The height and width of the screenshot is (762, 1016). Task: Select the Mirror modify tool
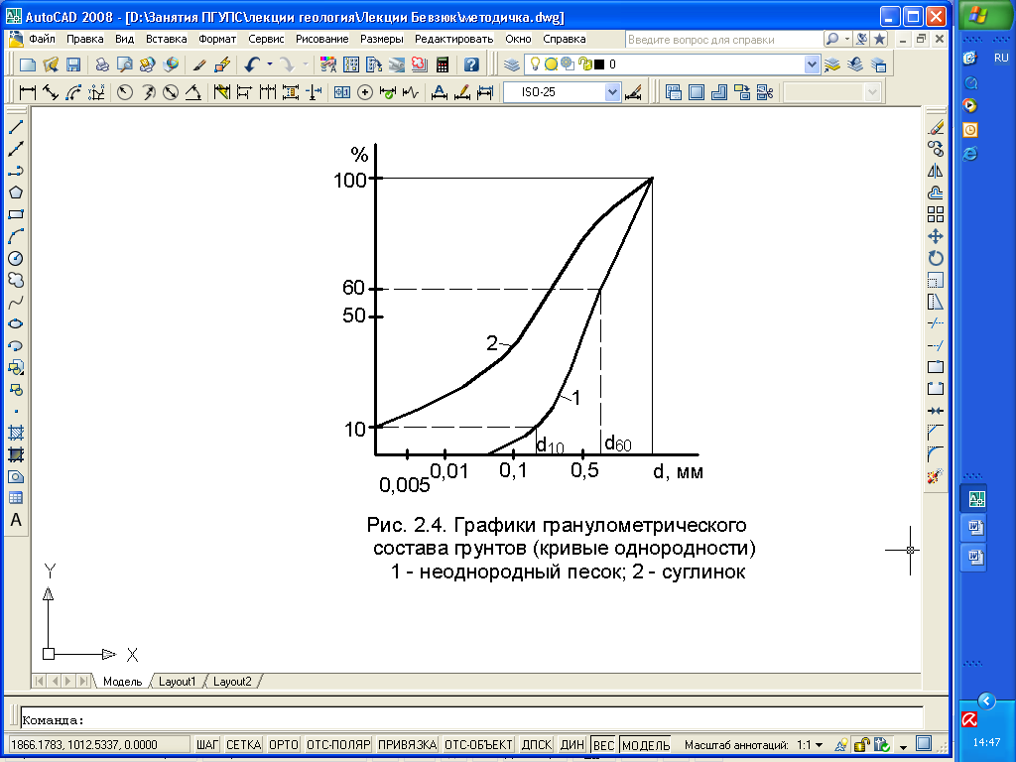coord(935,171)
